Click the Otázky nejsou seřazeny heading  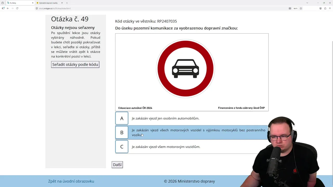[x=73, y=28]
